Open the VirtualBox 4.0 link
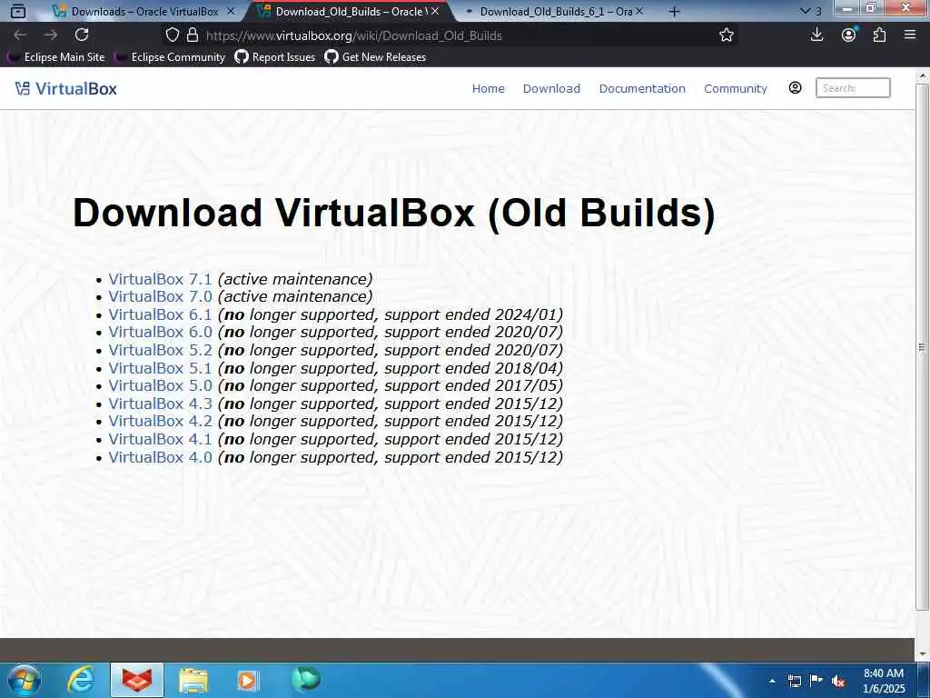This screenshot has height=698, width=930. coord(160,457)
